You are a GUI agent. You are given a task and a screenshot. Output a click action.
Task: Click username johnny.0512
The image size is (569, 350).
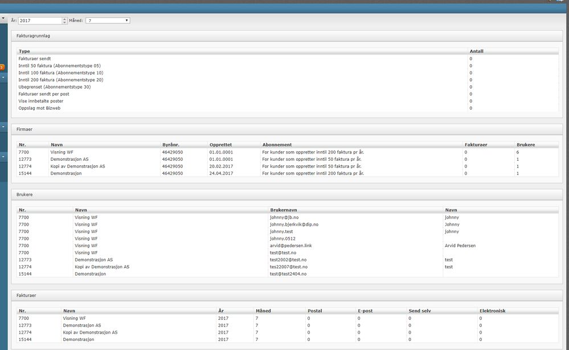(x=283, y=239)
